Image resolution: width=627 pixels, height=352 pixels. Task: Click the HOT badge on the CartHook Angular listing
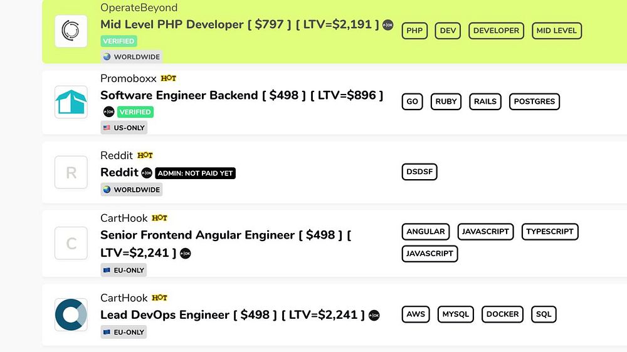pyautogui.click(x=159, y=218)
